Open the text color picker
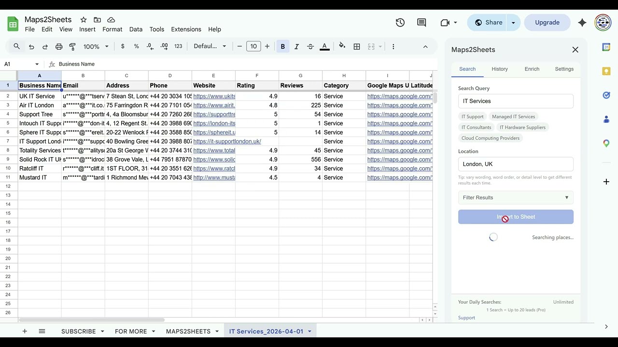Viewport: 618px width, 347px height. point(324,46)
